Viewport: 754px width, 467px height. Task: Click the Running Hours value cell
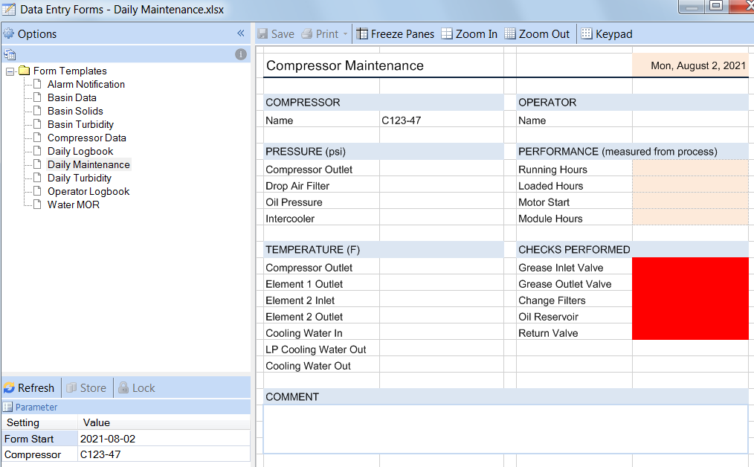pos(690,169)
